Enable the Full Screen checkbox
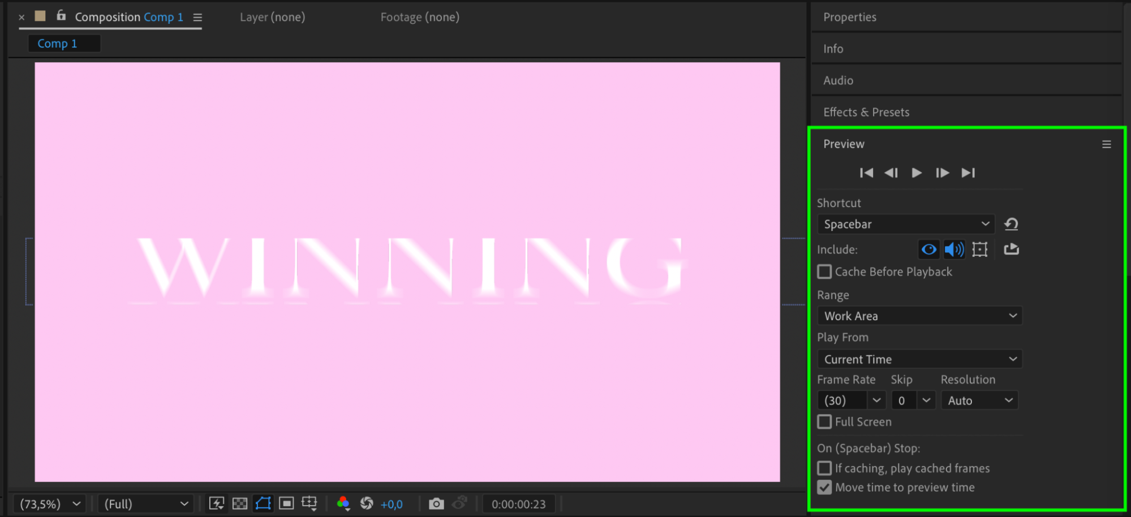The height and width of the screenshot is (517, 1131). [825, 422]
